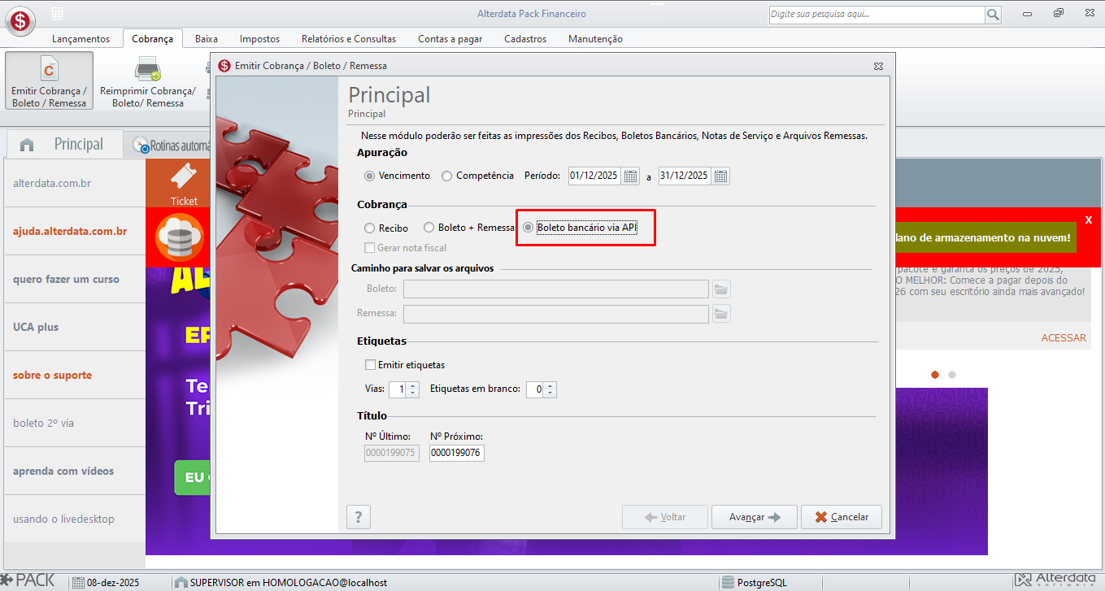Screen dimensions: 1105x591
Task: Dismiss the red cloud storage banner
Action: [1089, 220]
